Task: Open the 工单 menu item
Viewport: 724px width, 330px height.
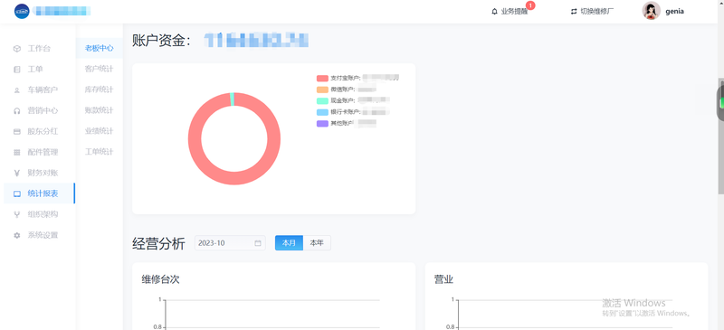Action: (x=39, y=70)
